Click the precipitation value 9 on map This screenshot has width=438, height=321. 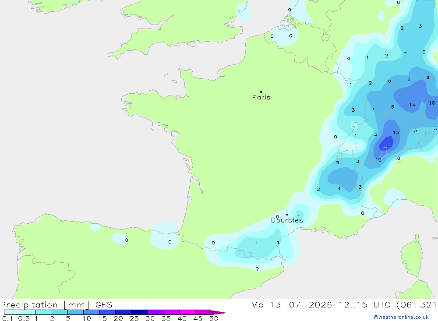click(428, 78)
